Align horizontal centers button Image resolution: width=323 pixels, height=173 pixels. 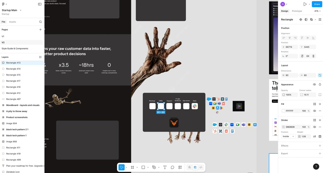[290, 38]
